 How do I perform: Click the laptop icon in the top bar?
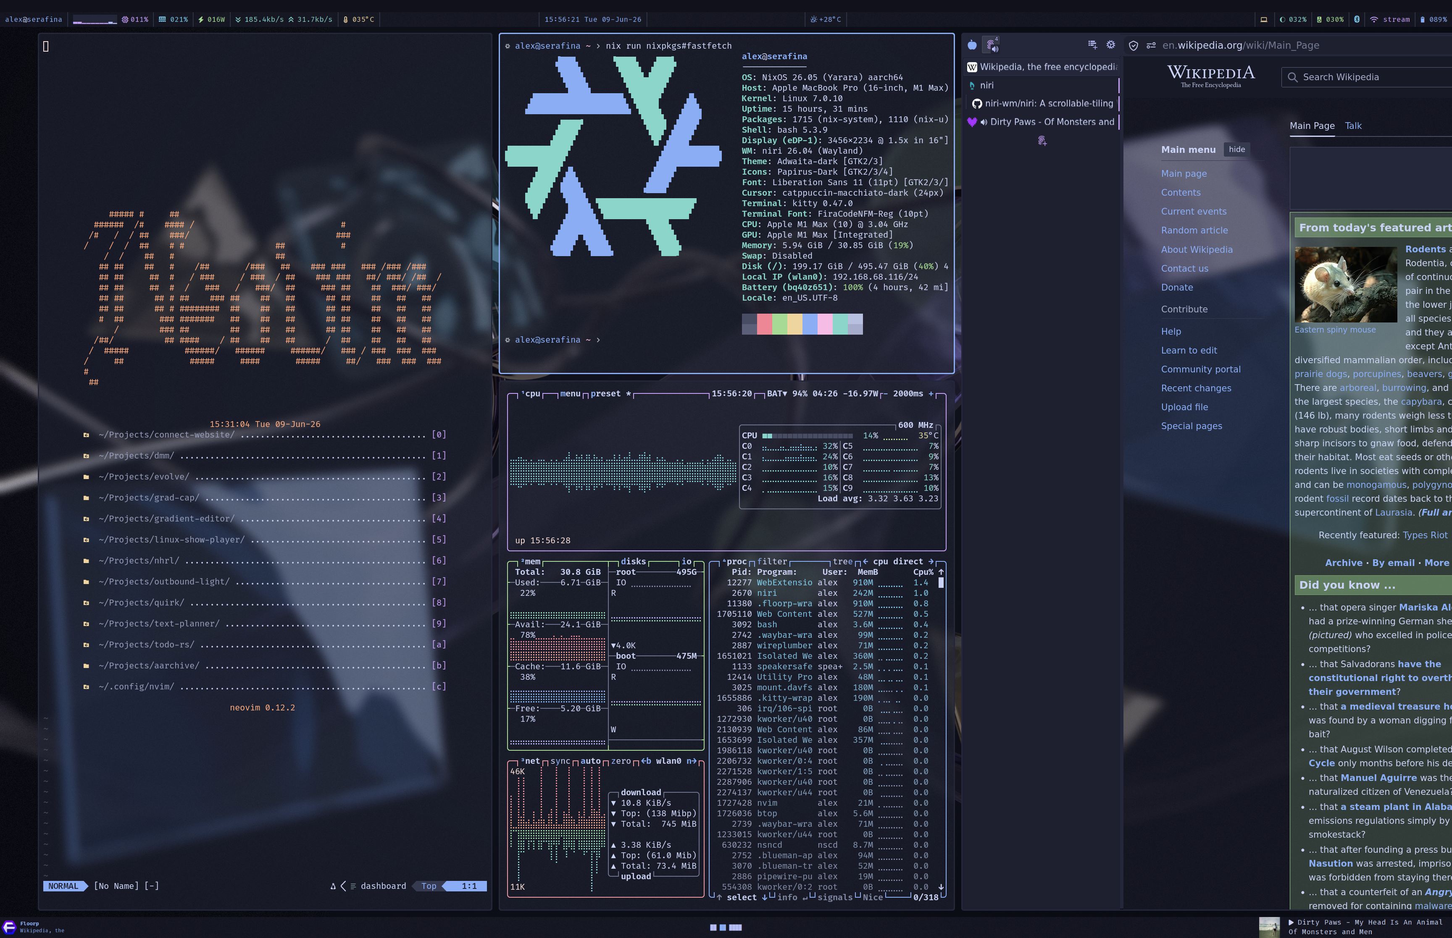pos(1264,19)
